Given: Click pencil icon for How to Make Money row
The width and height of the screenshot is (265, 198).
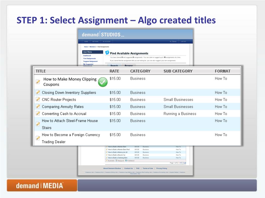Looking at the screenshot, I should (x=38, y=82).
